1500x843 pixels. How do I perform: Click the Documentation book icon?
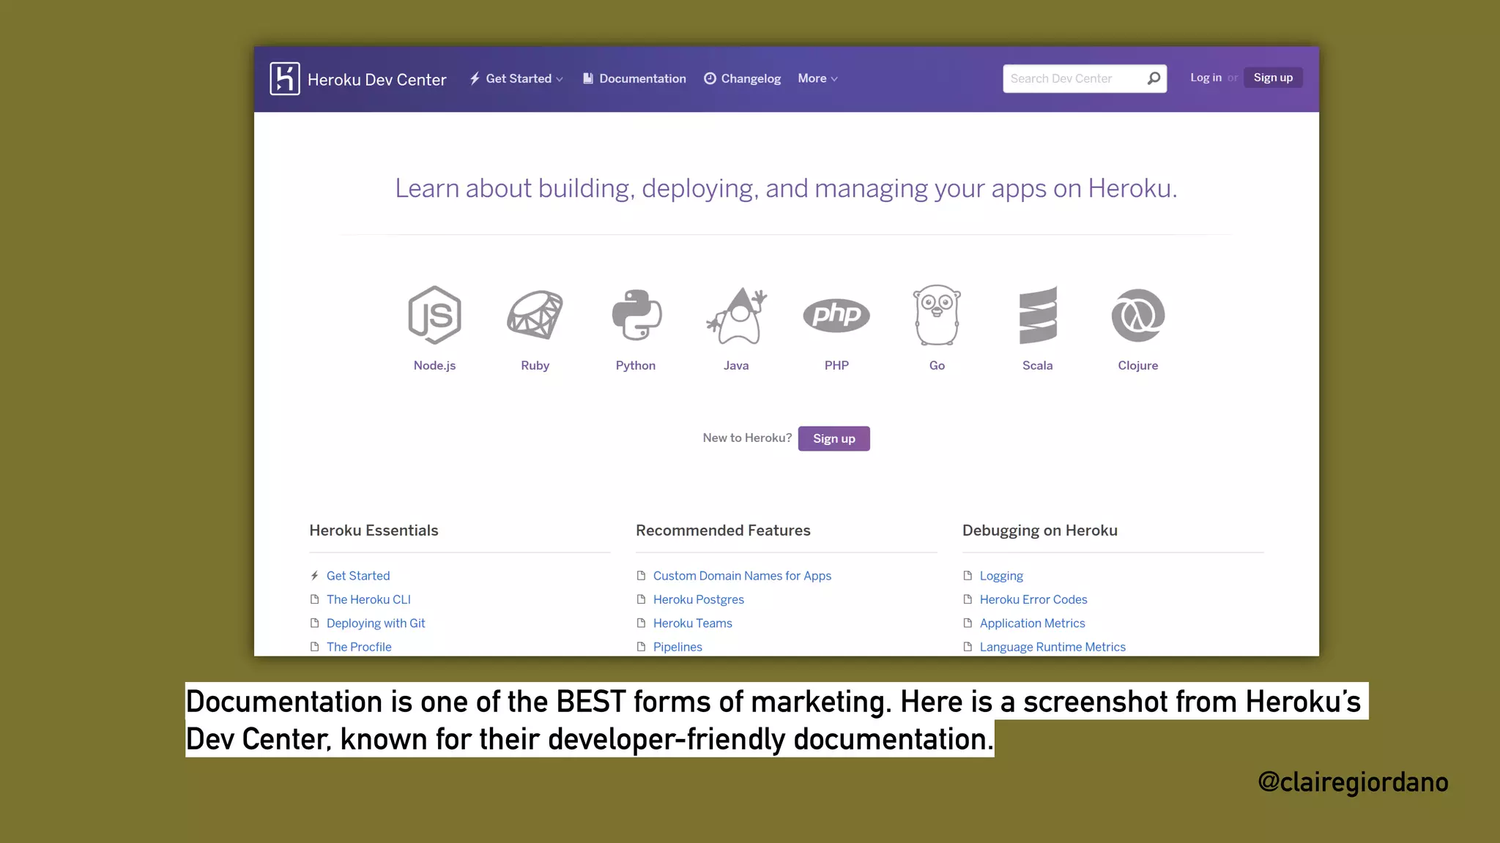(587, 78)
